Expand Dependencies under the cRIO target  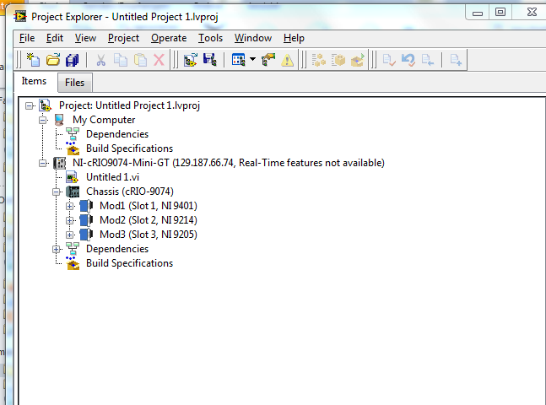click(57, 249)
